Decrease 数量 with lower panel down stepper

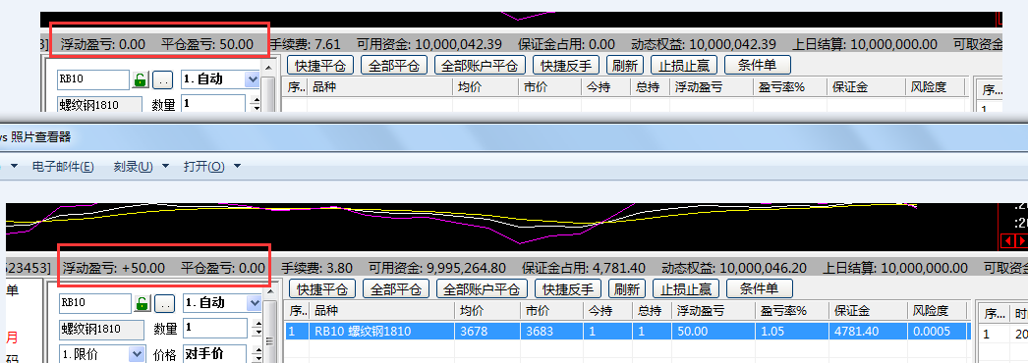coord(257,333)
